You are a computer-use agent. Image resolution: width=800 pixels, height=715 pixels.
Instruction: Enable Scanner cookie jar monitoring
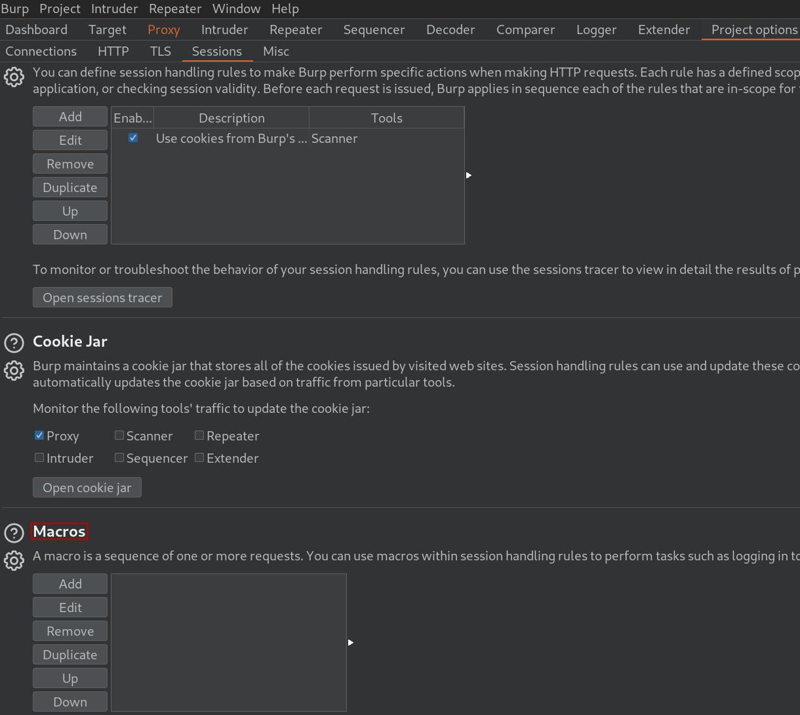tap(119, 435)
